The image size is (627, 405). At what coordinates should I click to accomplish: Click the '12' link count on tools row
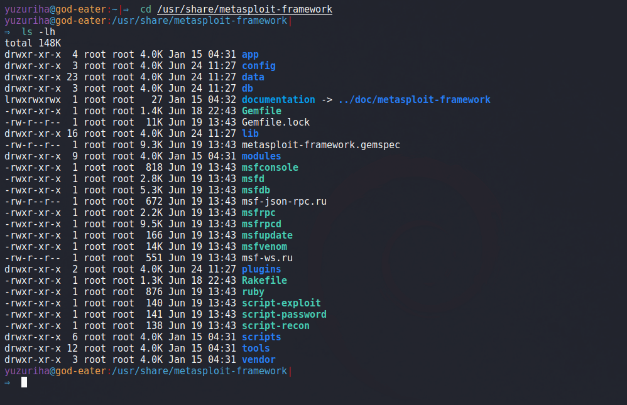[x=72, y=348]
